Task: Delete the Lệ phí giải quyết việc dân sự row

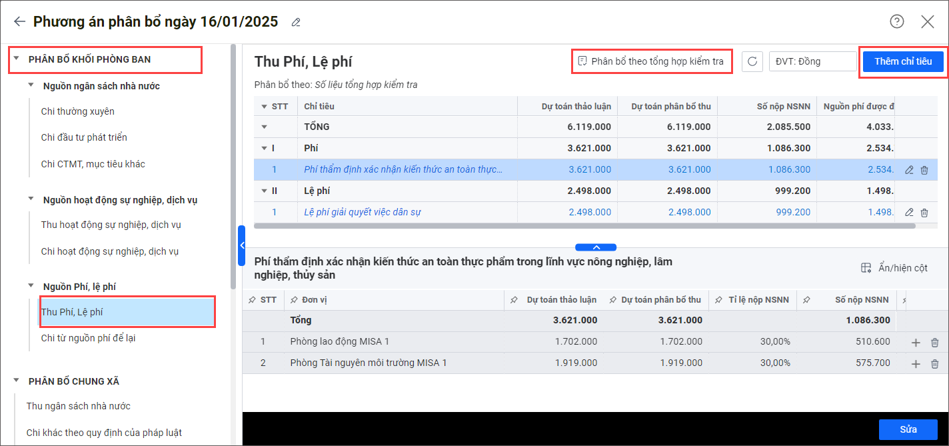Action: 924,213
